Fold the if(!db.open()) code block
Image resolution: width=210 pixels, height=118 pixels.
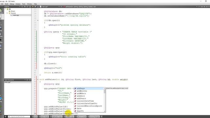click(x=38, y=20)
